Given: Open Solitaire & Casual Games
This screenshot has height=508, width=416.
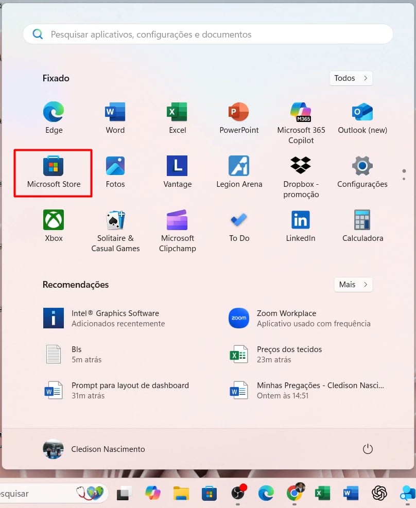Looking at the screenshot, I should point(115,231).
